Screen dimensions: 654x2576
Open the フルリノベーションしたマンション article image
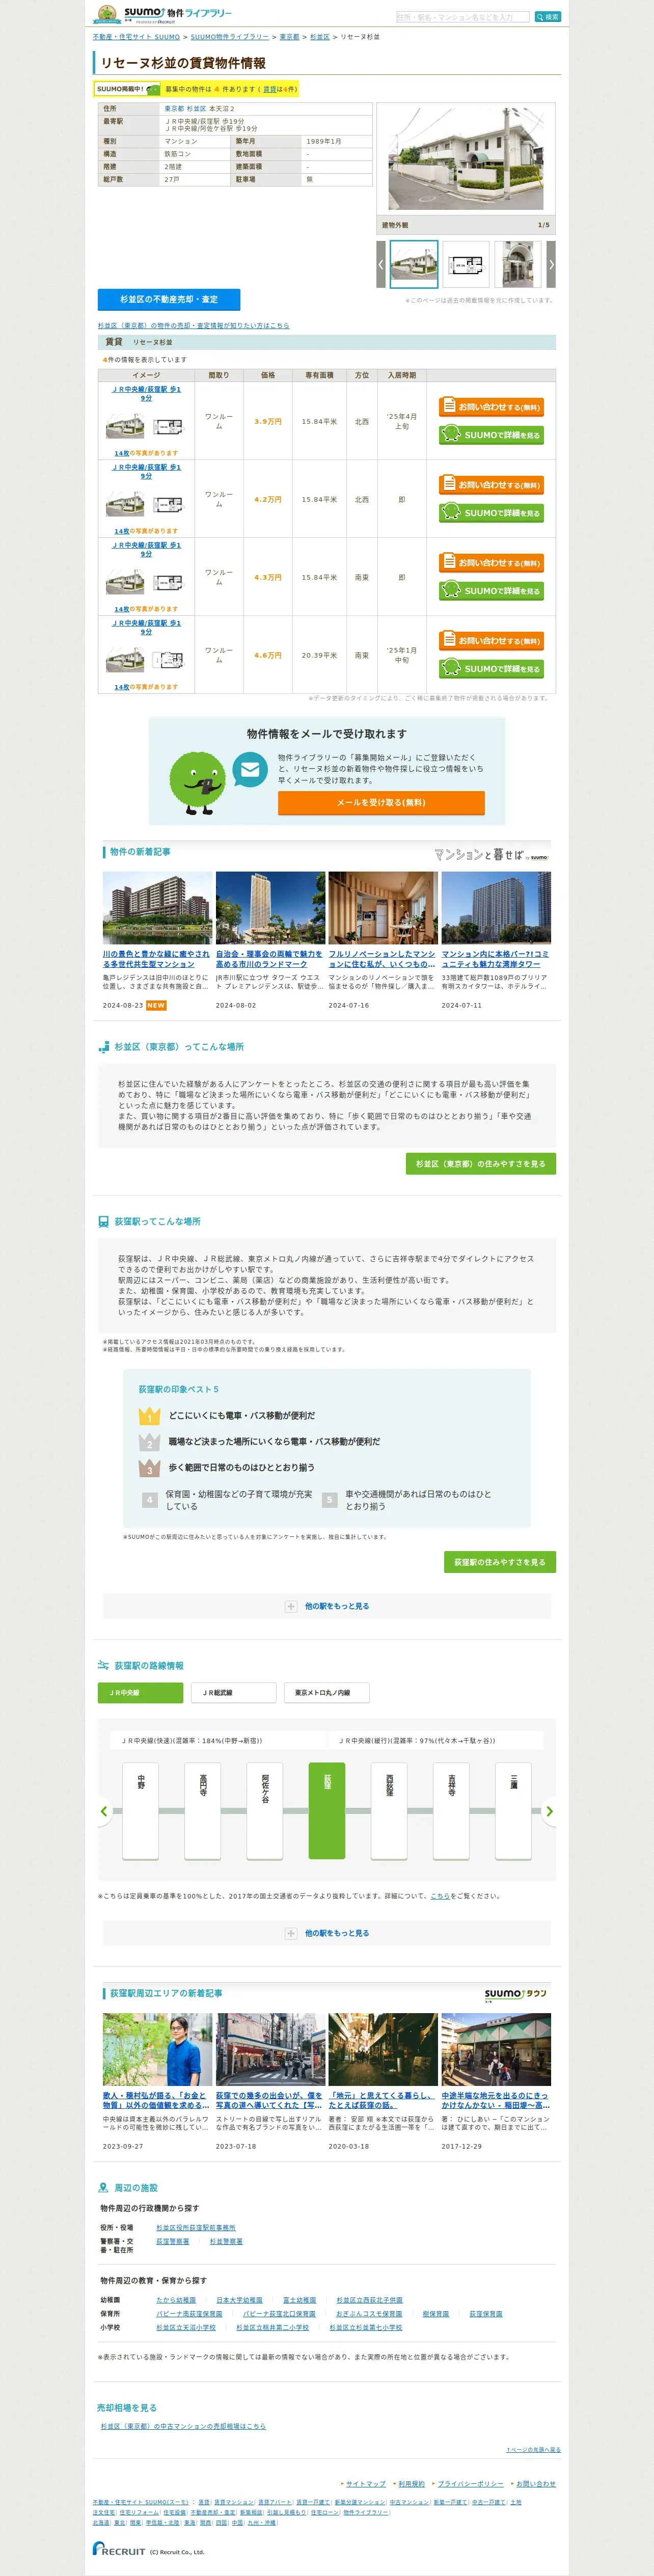pos(383,908)
